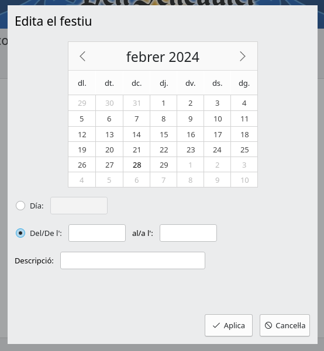Select February 22 in the calendar
The width and height of the screenshot is (324, 351).
click(163, 150)
